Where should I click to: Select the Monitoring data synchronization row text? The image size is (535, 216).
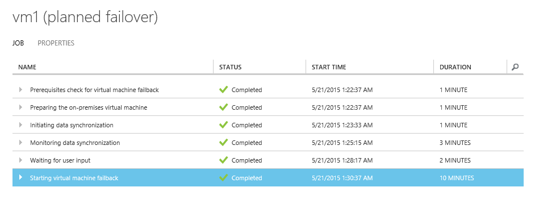click(x=75, y=143)
